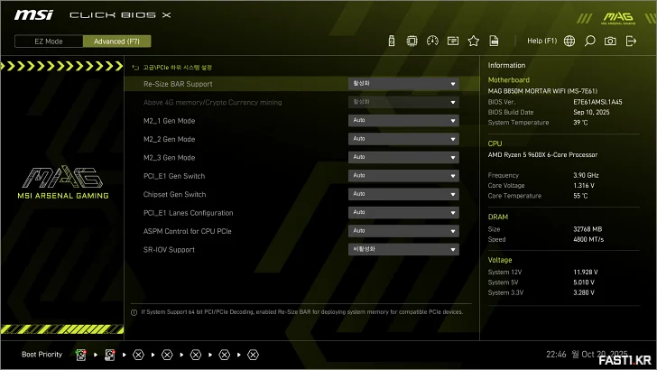Click the BIOS build date Sep 10, 2025

(x=591, y=112)
